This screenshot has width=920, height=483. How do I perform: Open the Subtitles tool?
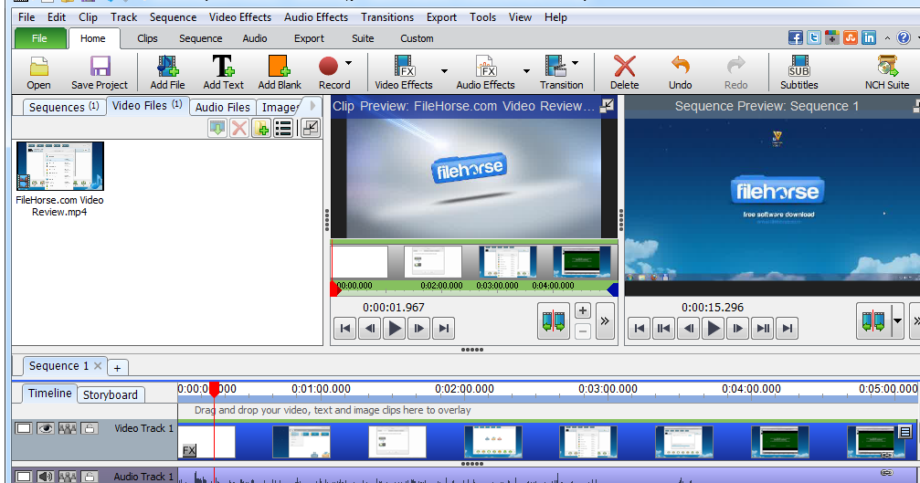tap(799, 67)
